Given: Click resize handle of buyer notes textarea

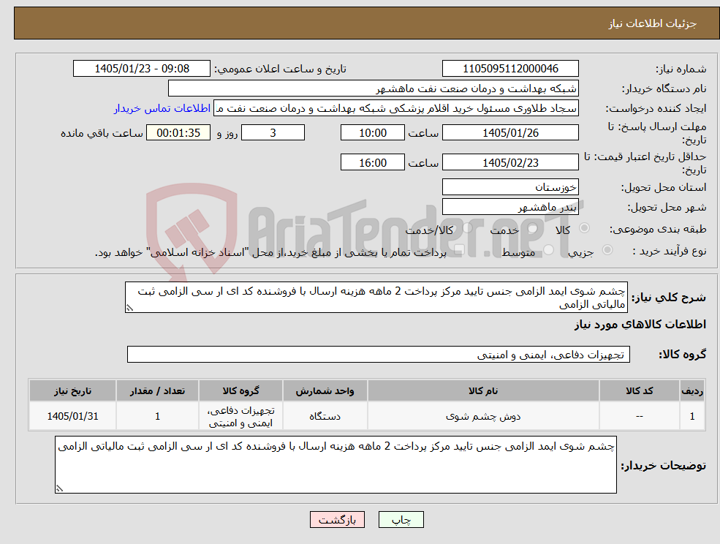Looking at the screenshot, I should click(x=59, y=489).
